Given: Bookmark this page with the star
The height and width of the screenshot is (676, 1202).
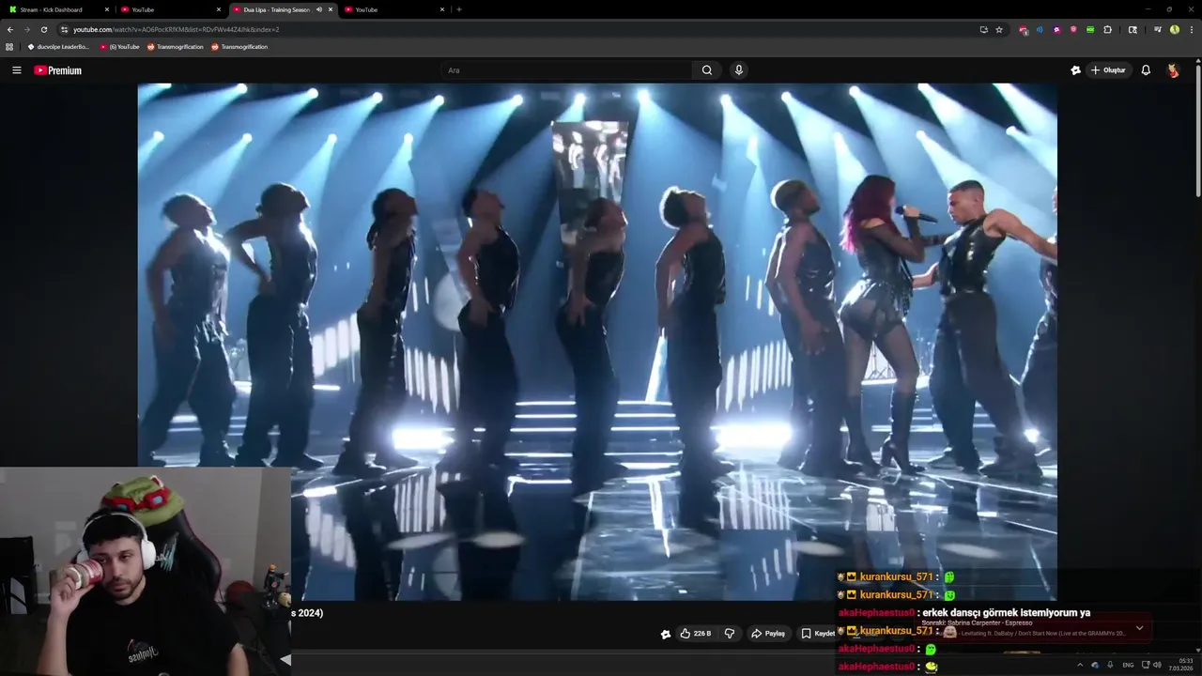Looking at the screenshot, I should [999, 29].
